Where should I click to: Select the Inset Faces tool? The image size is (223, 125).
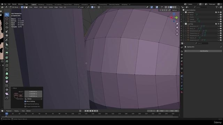[7, 57]
